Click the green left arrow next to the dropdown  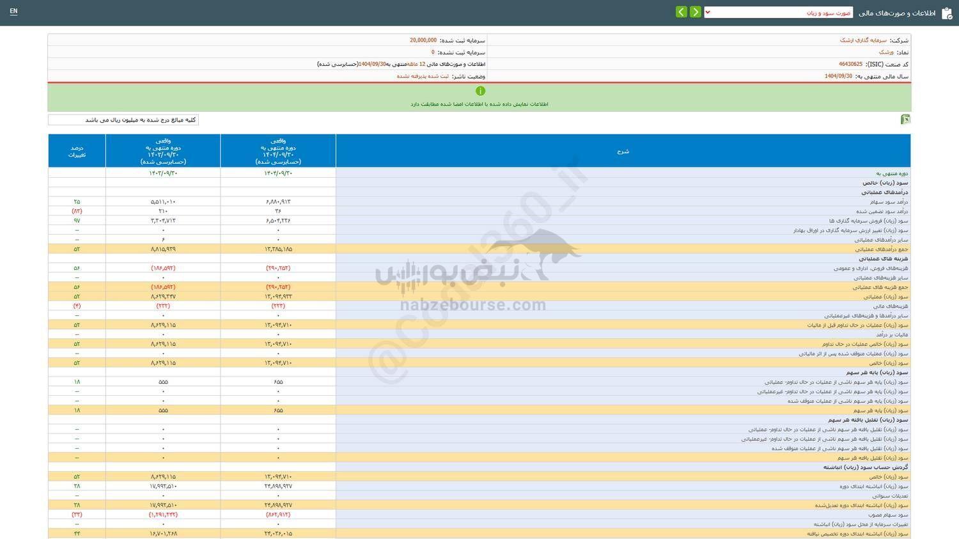[681, 11]
